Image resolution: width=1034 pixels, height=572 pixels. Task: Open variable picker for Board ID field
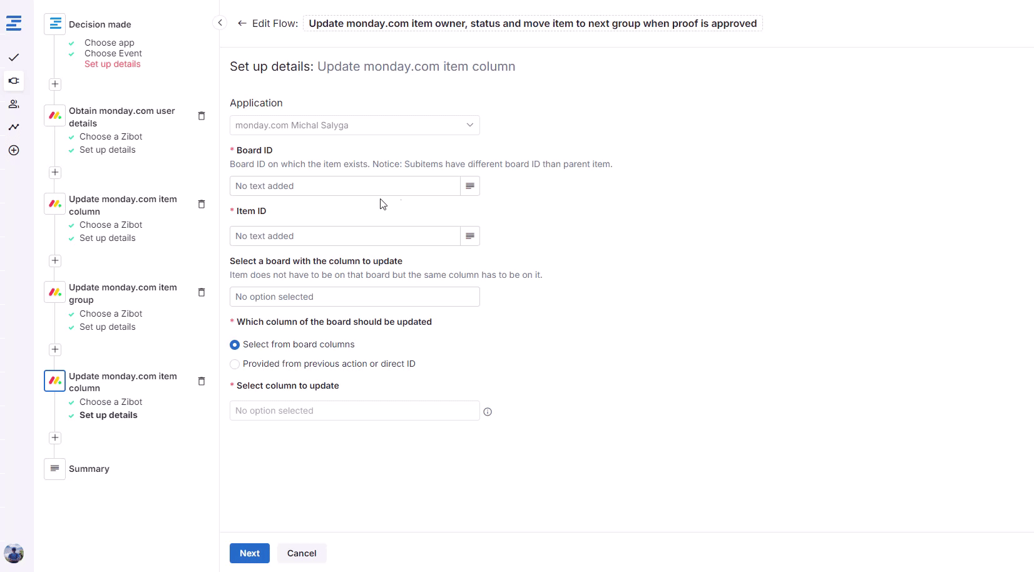[470, 186]
